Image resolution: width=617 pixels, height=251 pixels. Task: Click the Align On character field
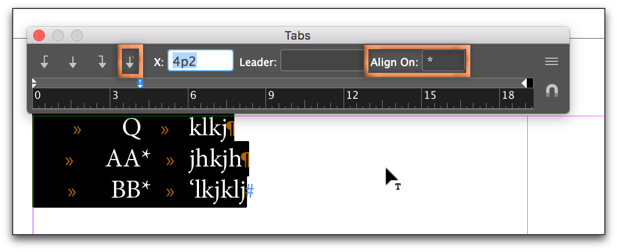point(443,61)
